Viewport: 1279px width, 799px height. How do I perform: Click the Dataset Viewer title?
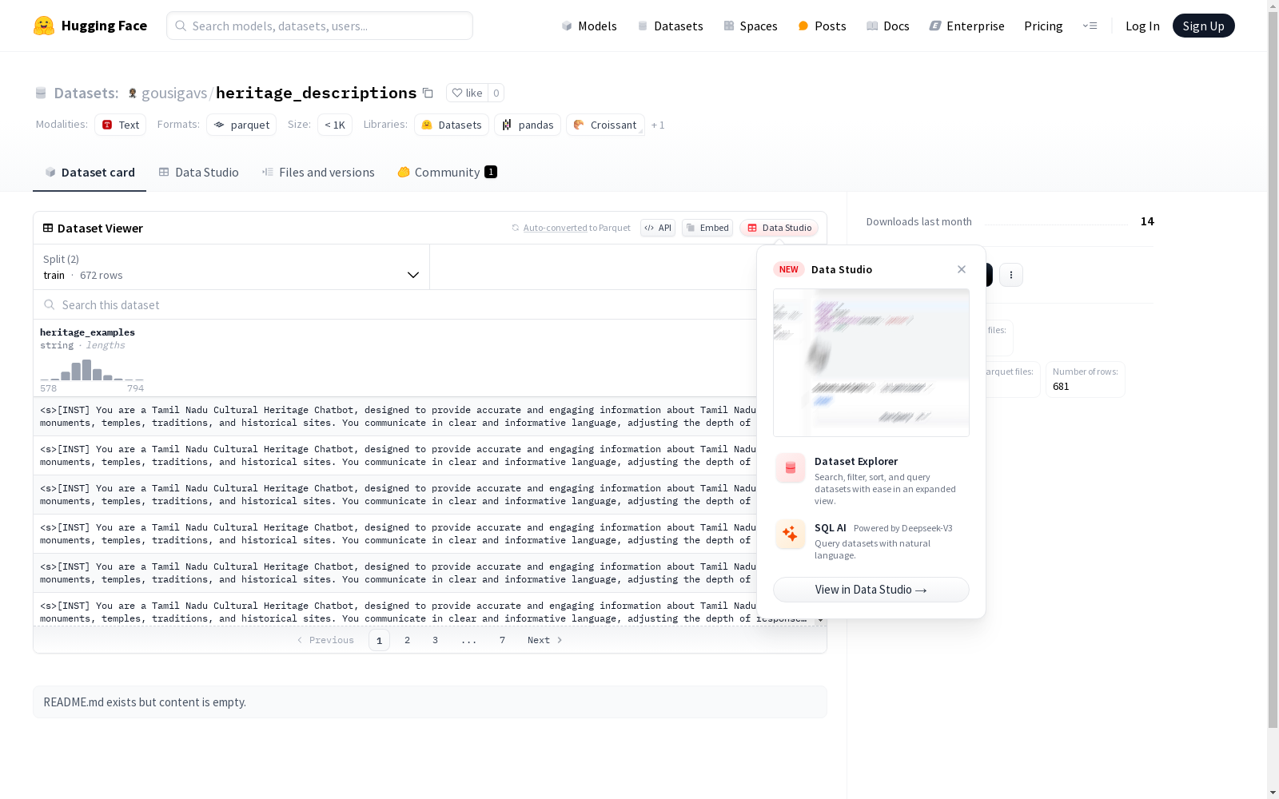coord(100,228)
